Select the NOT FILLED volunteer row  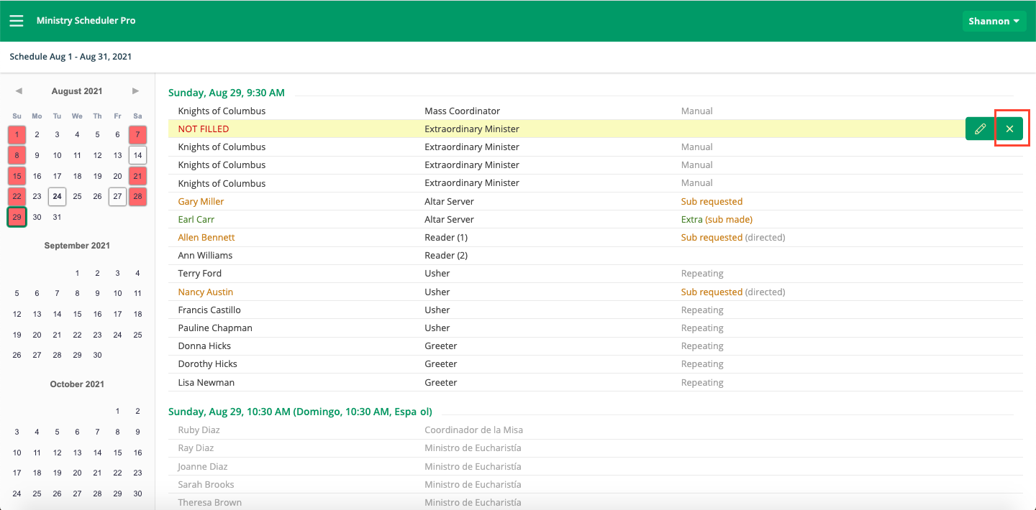coord(596,129)
